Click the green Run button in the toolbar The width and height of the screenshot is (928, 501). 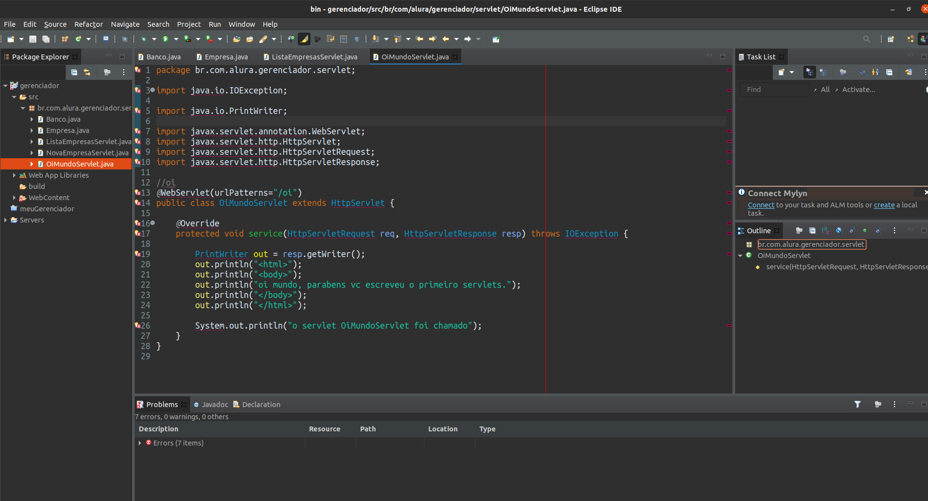coord(165,39)
